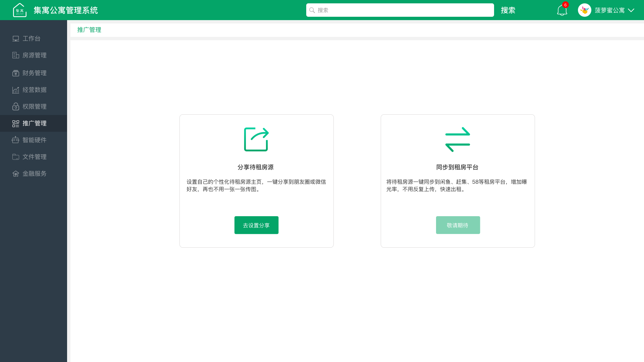644x362 pixels.
Task: Click description starting 设置自己的个性化待租房源主页
Action: click(x=256, y=185)
